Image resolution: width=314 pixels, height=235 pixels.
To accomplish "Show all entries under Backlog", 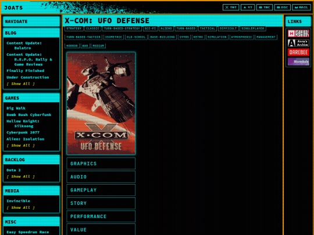I will 20,176.
